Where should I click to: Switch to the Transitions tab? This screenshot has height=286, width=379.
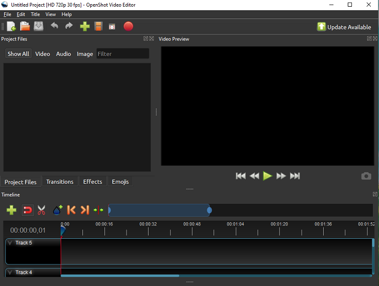click(x=60, y=182)
